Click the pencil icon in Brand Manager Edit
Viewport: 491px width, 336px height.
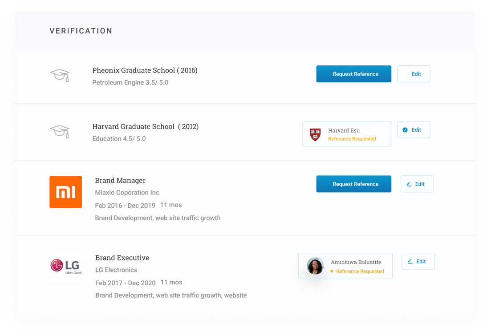pos(409,184)
